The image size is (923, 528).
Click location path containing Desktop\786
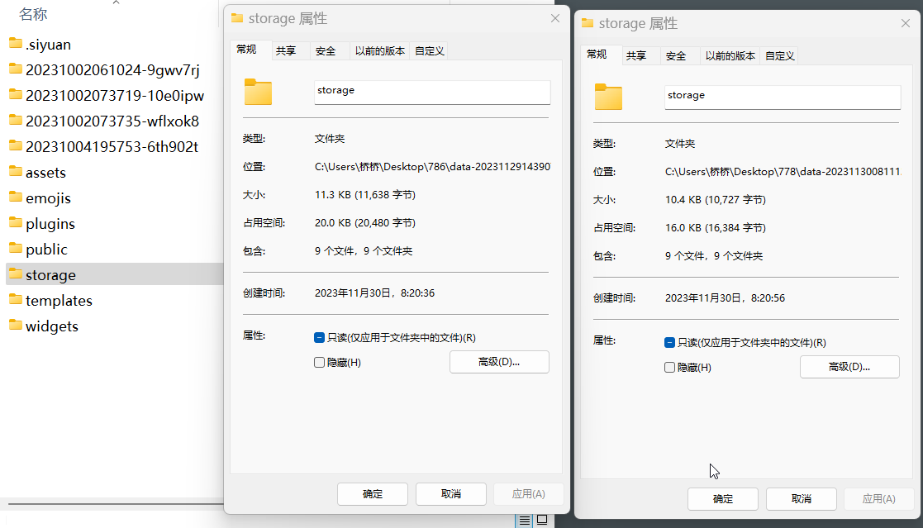coord(433,167)
